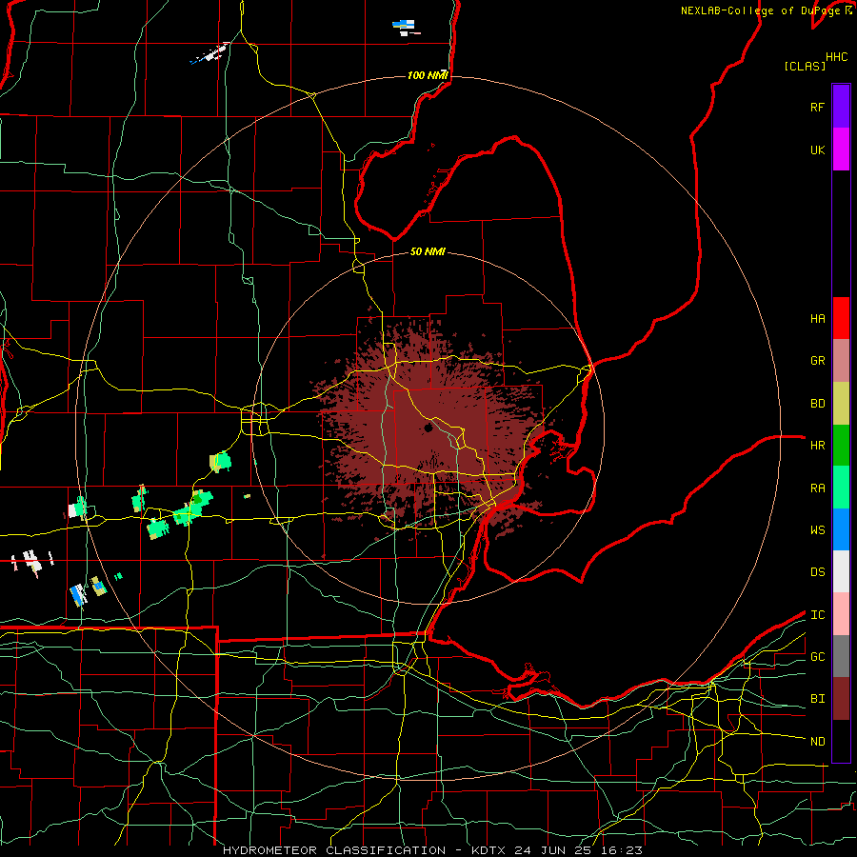Click the red HA legend swatch
Screen dimensions: 857x857
click(841, 318)
